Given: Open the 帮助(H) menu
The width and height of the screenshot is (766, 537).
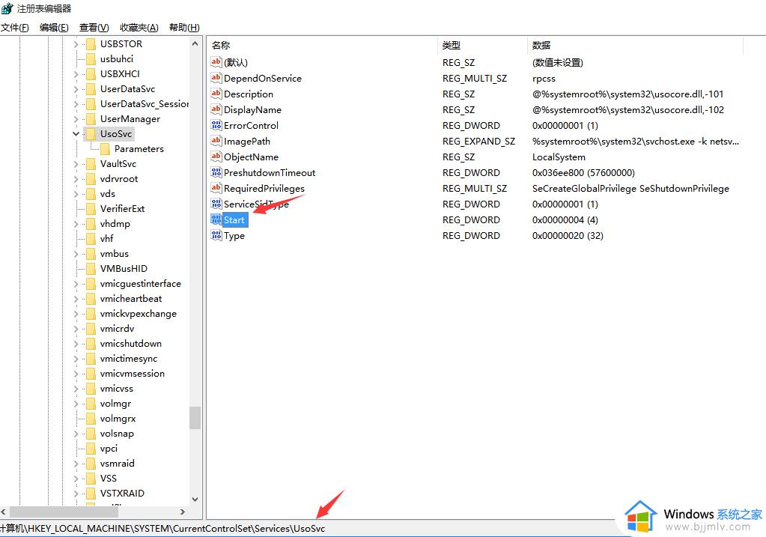Looking at the screenshot, I should pos(184,28).
